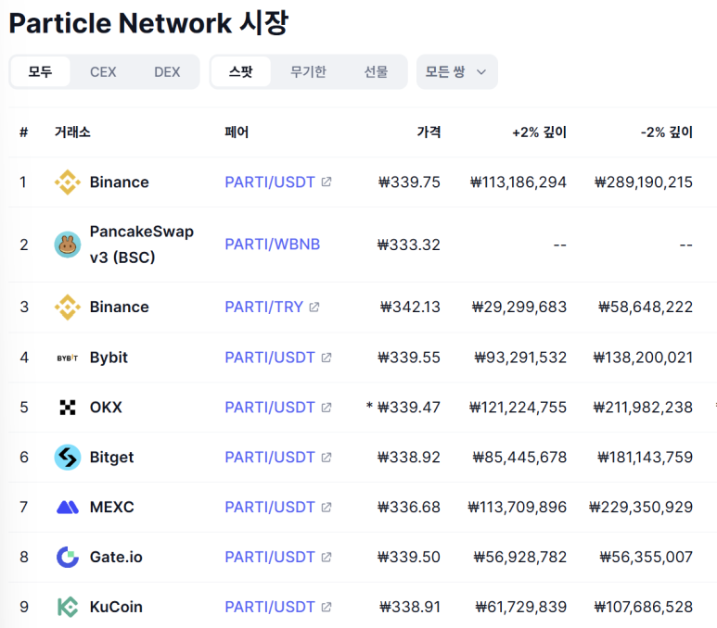Image resolution: width=717 pixels, height=628 pixels.
Task: Click the Gate.io logo icon
Action: coord(68,558)
